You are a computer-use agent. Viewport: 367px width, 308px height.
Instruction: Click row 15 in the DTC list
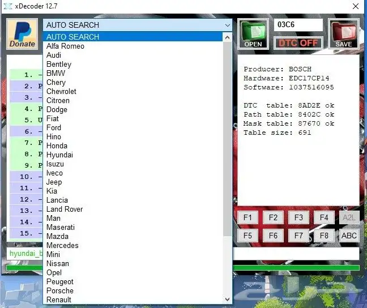point(26,233)
